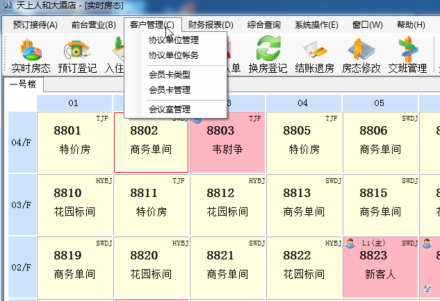This screenshot has height=301, width=440.
Task: Switch to the 一号楼 tab
Action: coord(23,85)
